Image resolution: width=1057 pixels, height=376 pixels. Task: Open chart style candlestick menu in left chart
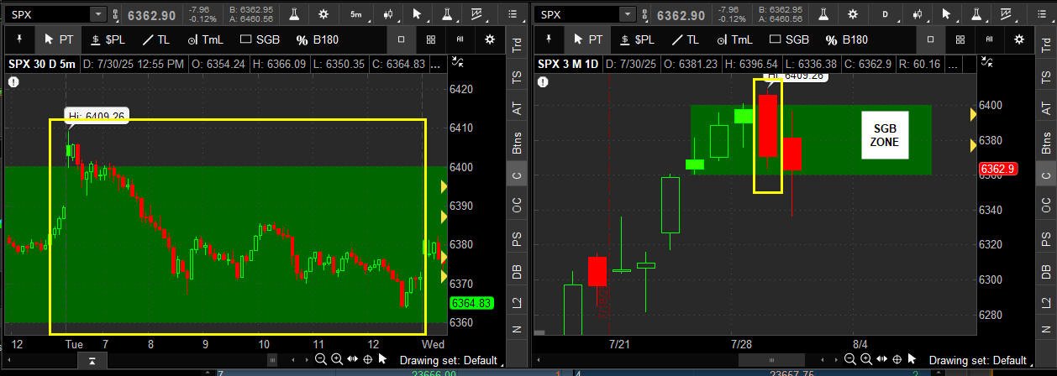388,14
